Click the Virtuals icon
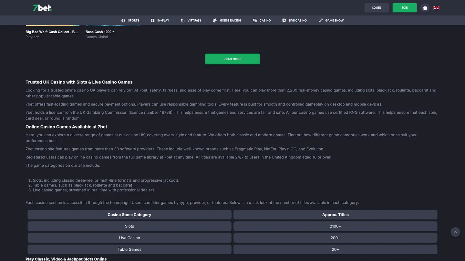Screen dimensions: 465x261 [183, 20]
